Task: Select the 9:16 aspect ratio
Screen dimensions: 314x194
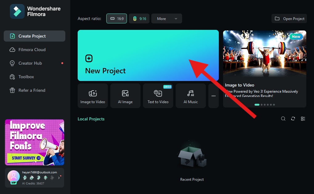Action: tap(139, 18)
